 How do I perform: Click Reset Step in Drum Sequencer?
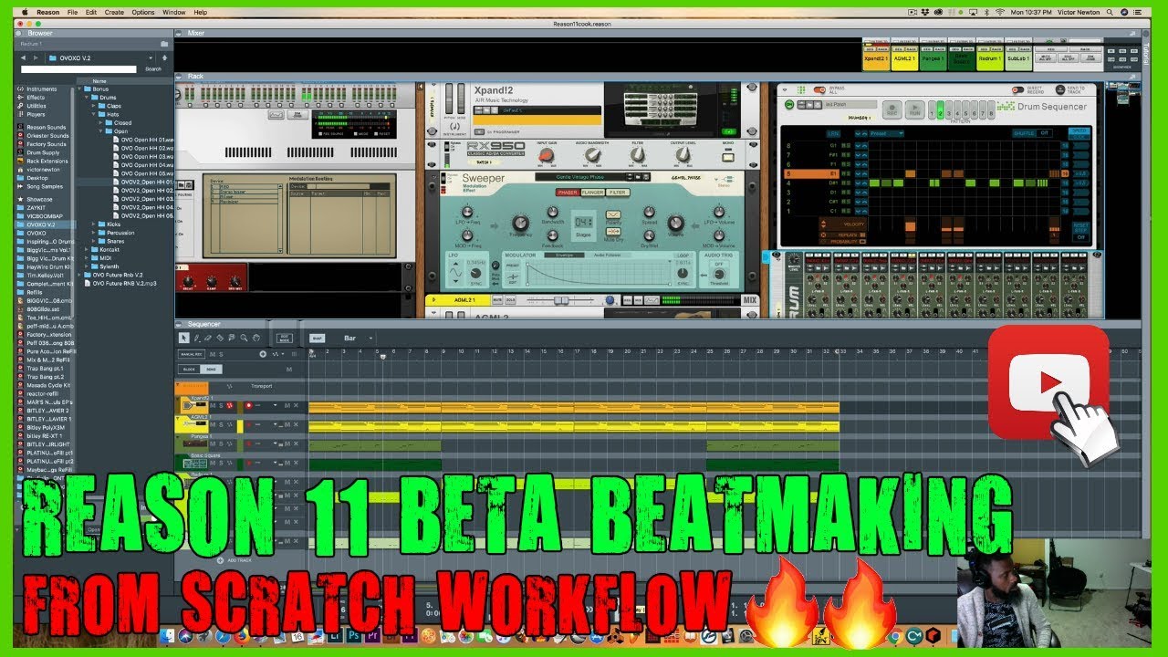pos(1081,231)
